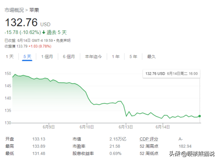Click the 52 周高点 label
This screenshot has width=219, height=161.
(x=149, y=146)
